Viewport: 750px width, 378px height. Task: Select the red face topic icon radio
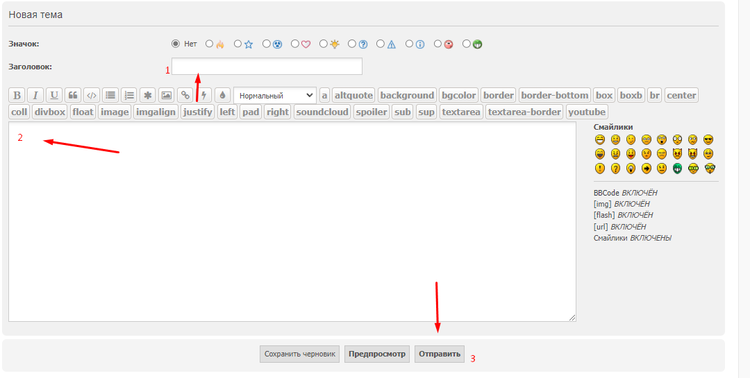click(437, 44)
